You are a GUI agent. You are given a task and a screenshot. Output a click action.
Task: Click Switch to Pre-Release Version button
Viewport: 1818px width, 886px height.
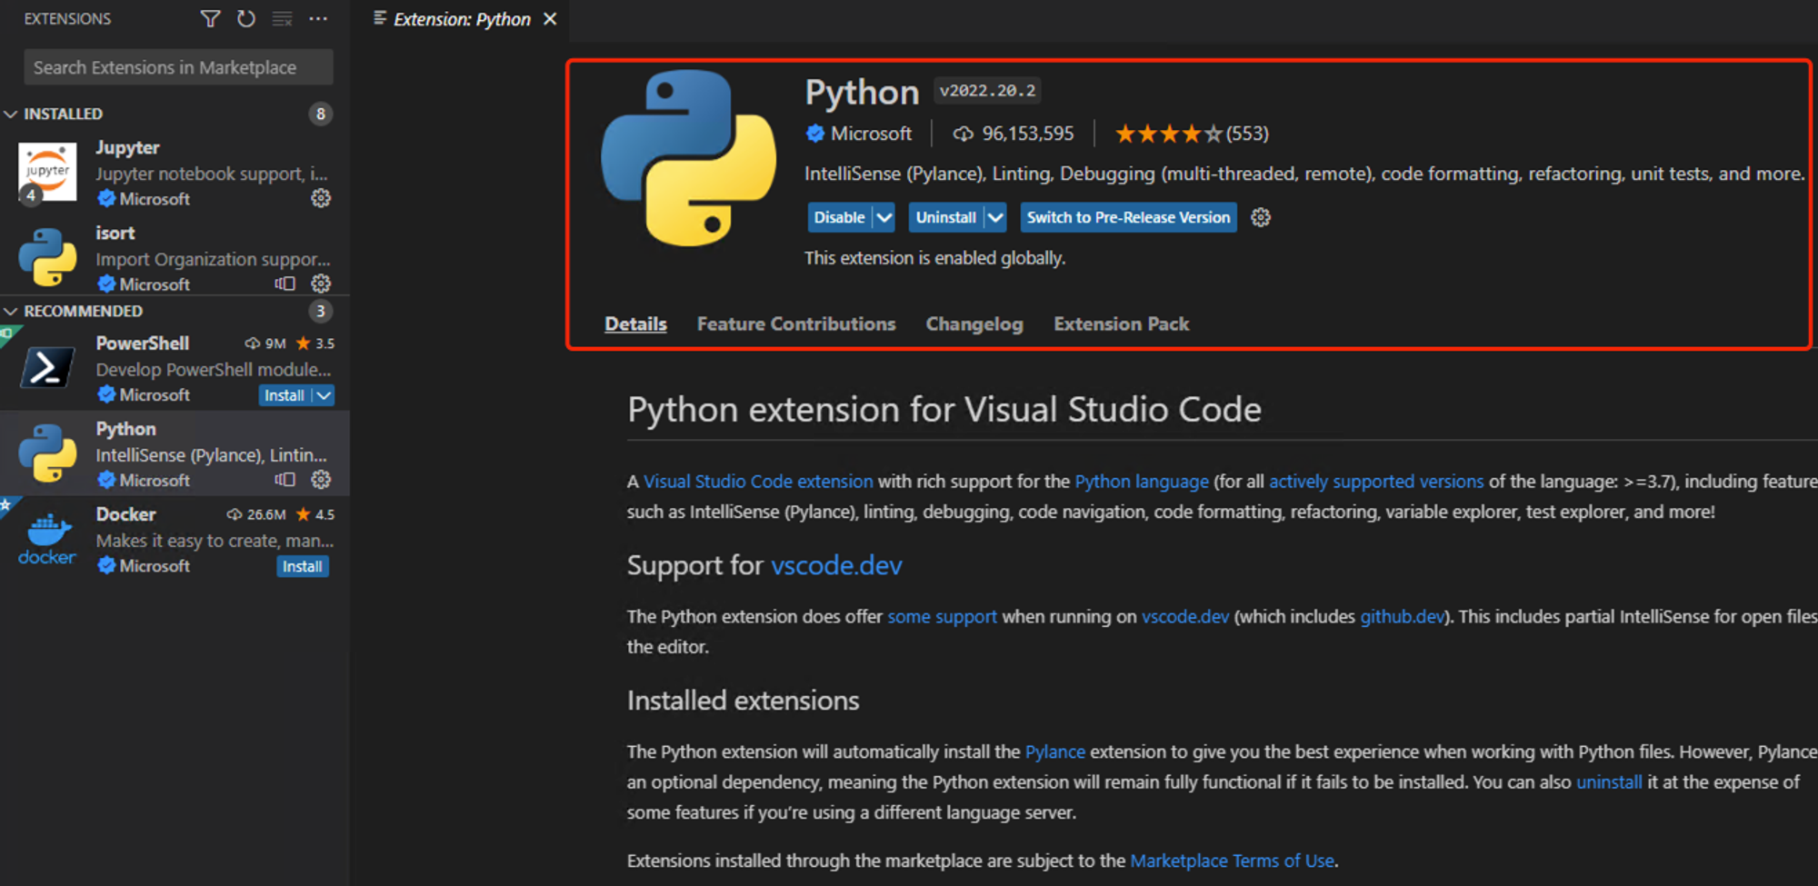click(1127, 217)
